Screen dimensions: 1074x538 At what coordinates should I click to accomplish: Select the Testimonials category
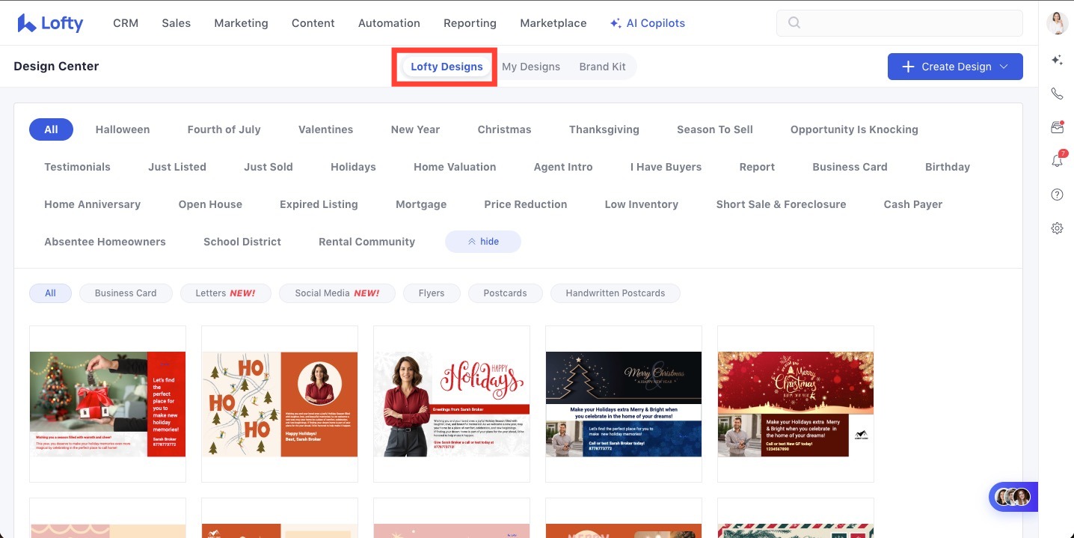pyautogui.click(x=77, y=167)
